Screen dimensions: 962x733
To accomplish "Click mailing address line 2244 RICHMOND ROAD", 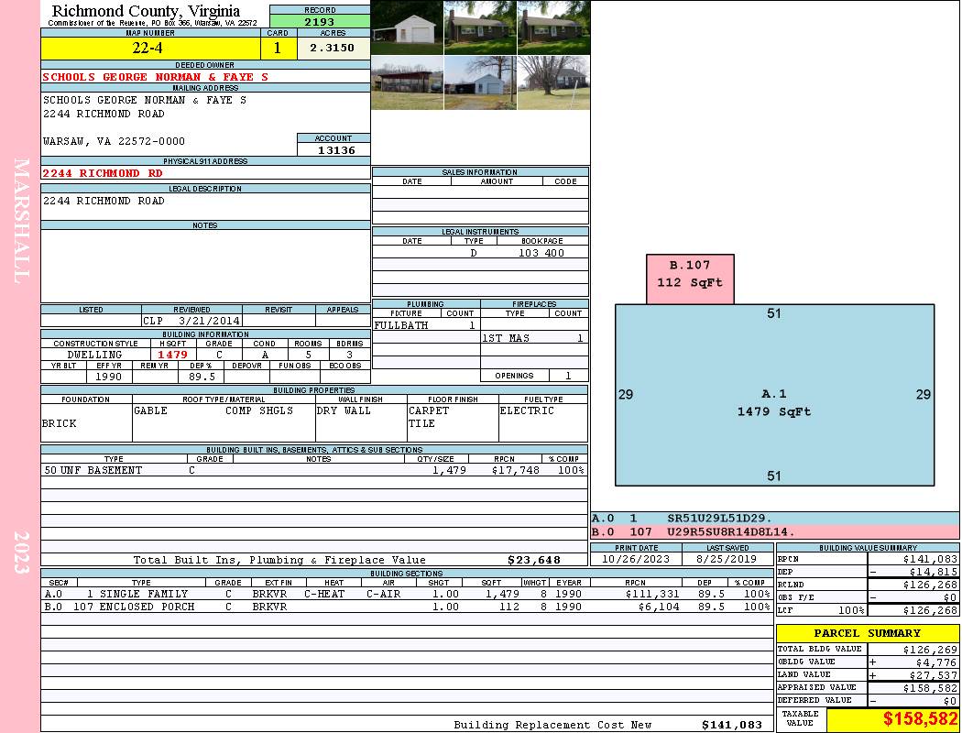I will pyautogui.click(x=104, y=114).
